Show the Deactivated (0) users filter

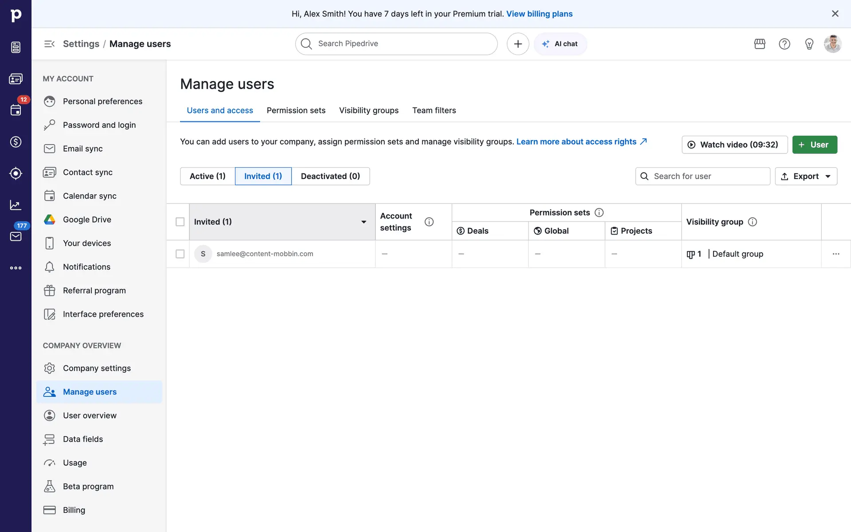330,176
